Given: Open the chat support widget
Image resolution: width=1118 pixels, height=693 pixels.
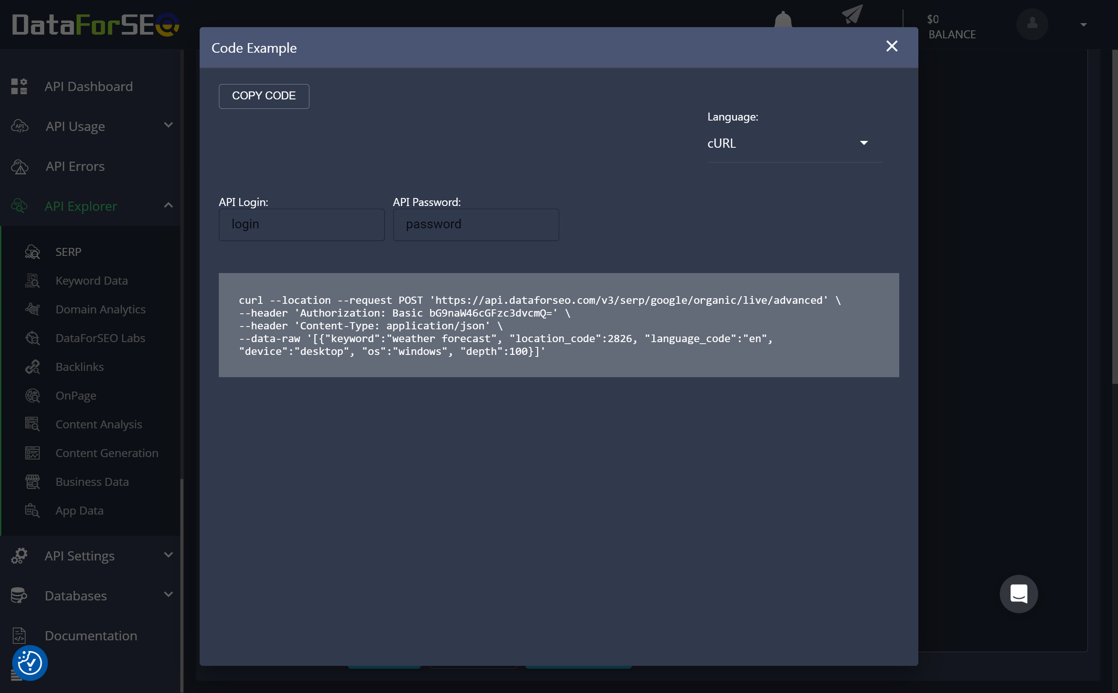Looking at the screenshot, I should pos(1018,594).
